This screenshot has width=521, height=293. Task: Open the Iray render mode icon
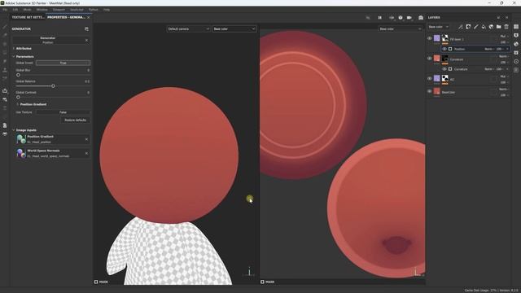[x=421, y=18]
